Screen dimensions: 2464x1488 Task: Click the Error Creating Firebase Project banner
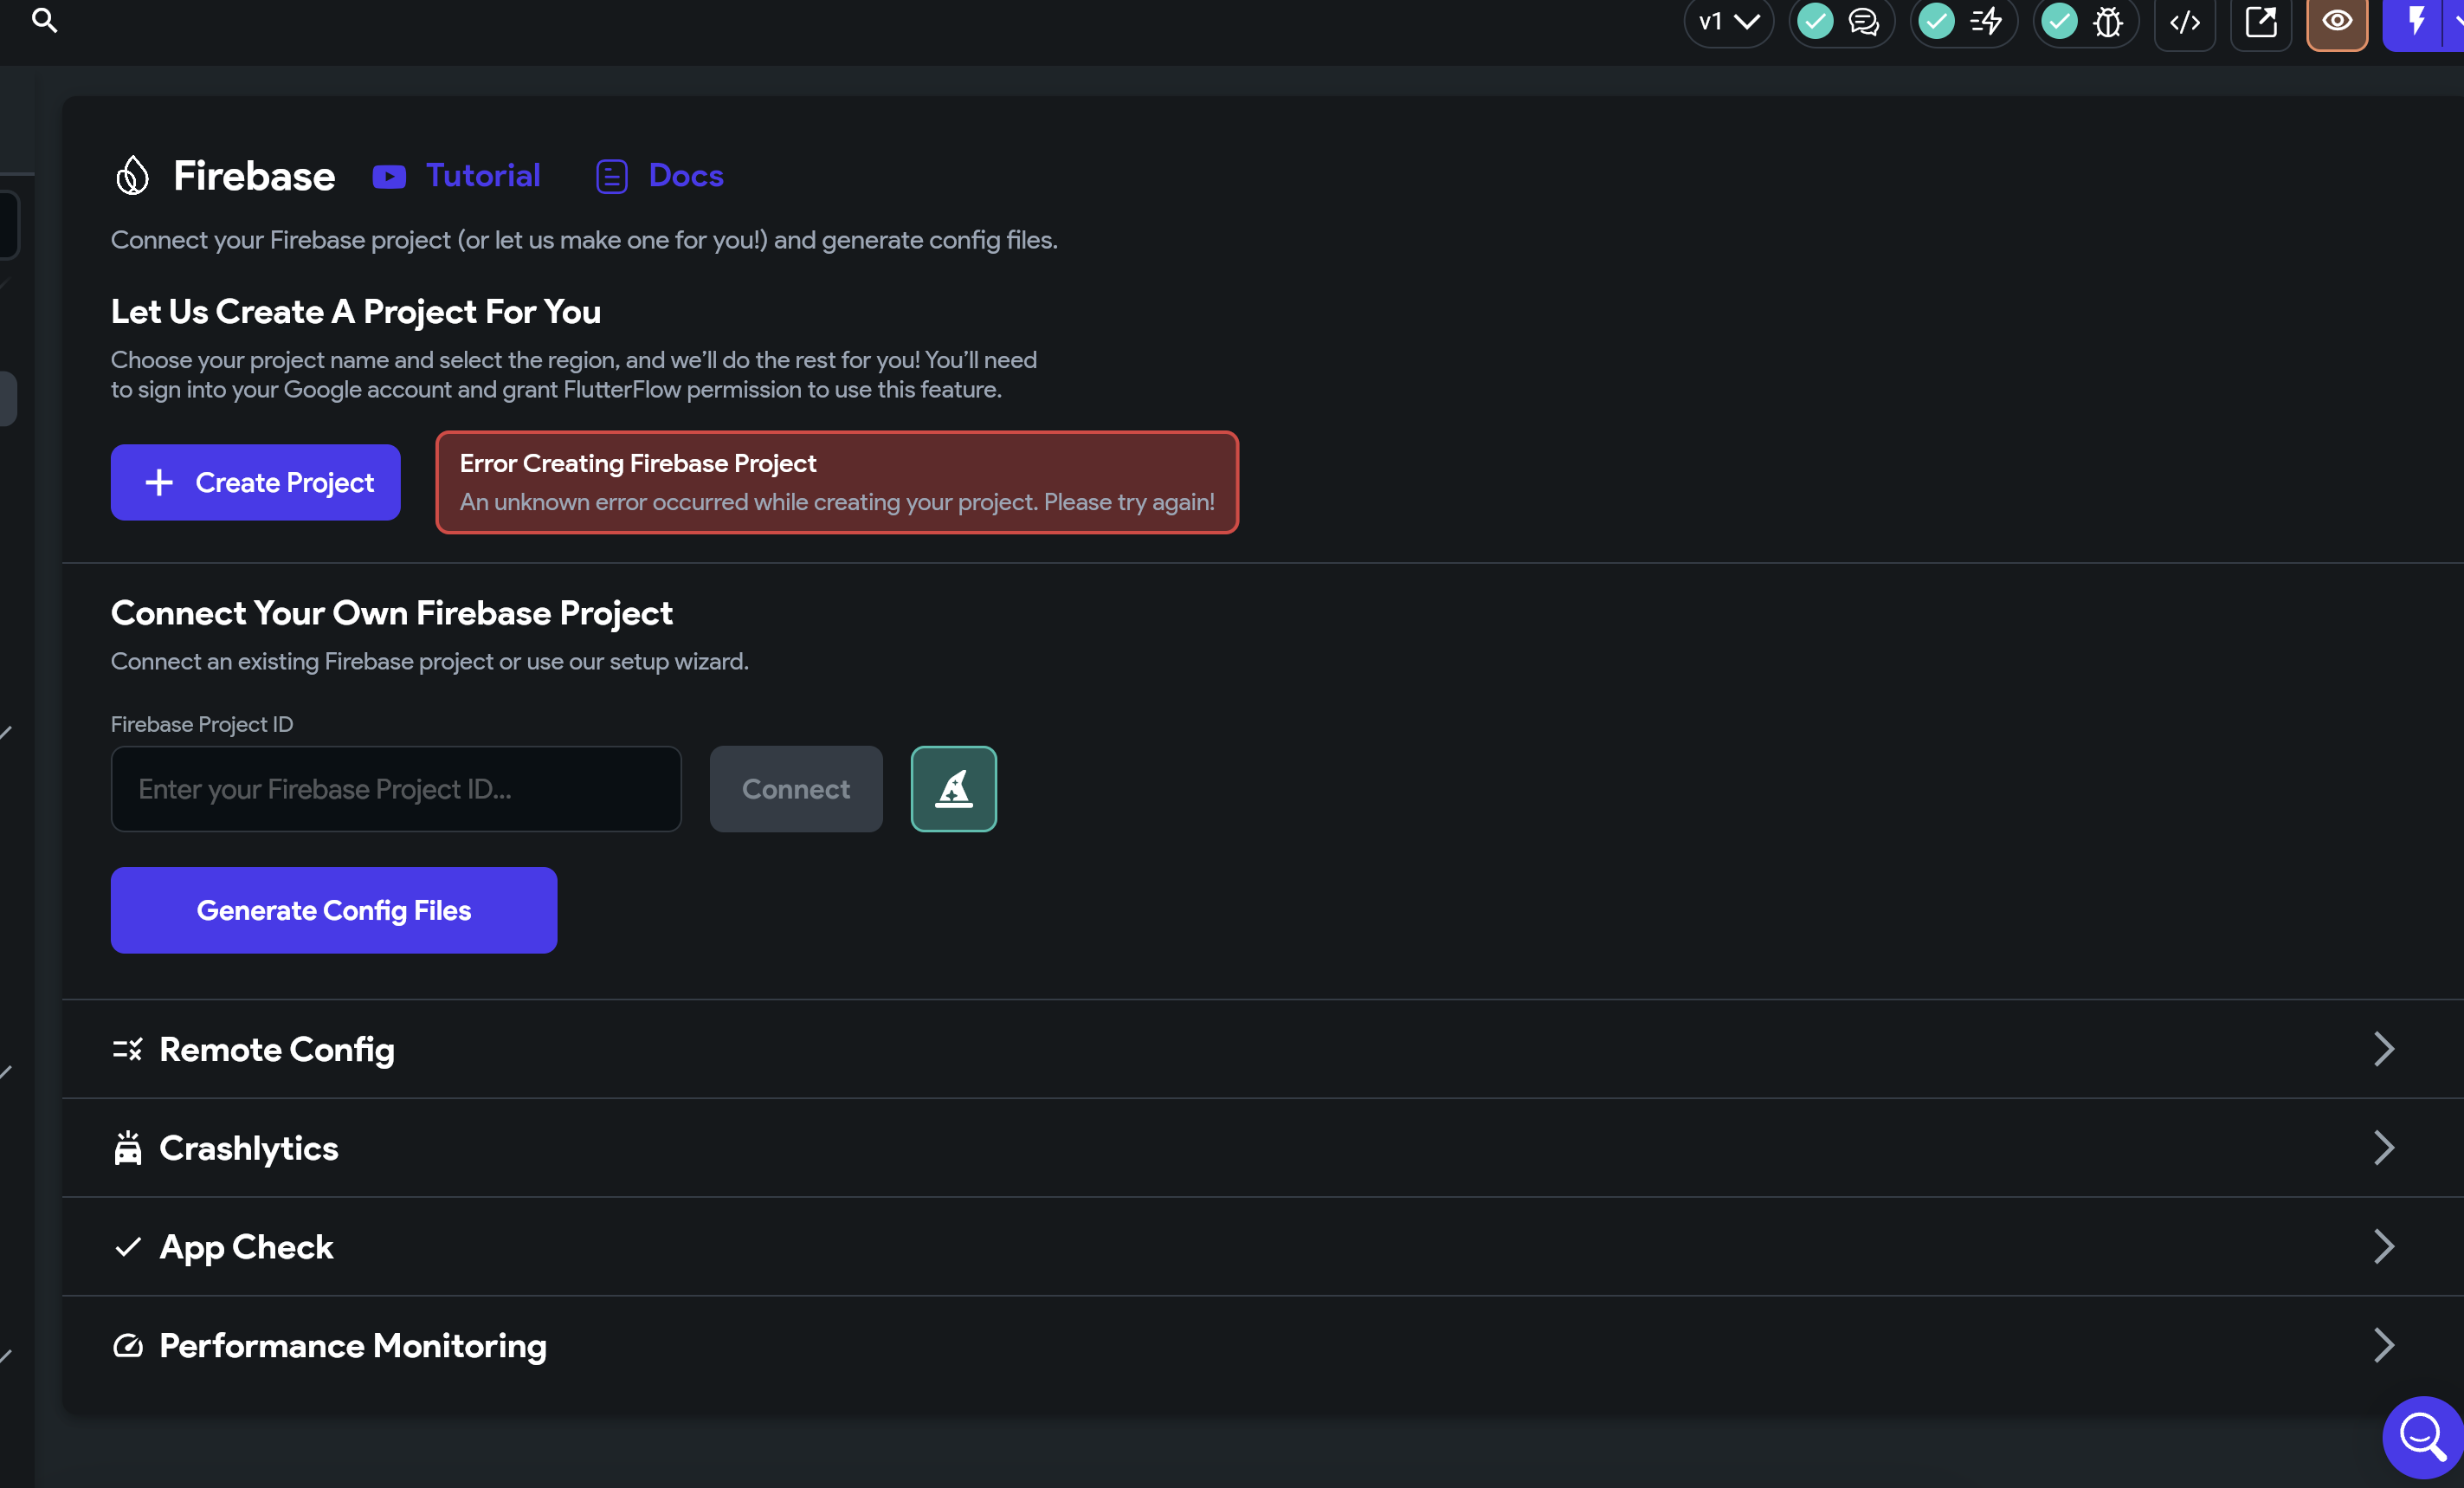click(837, 482)
